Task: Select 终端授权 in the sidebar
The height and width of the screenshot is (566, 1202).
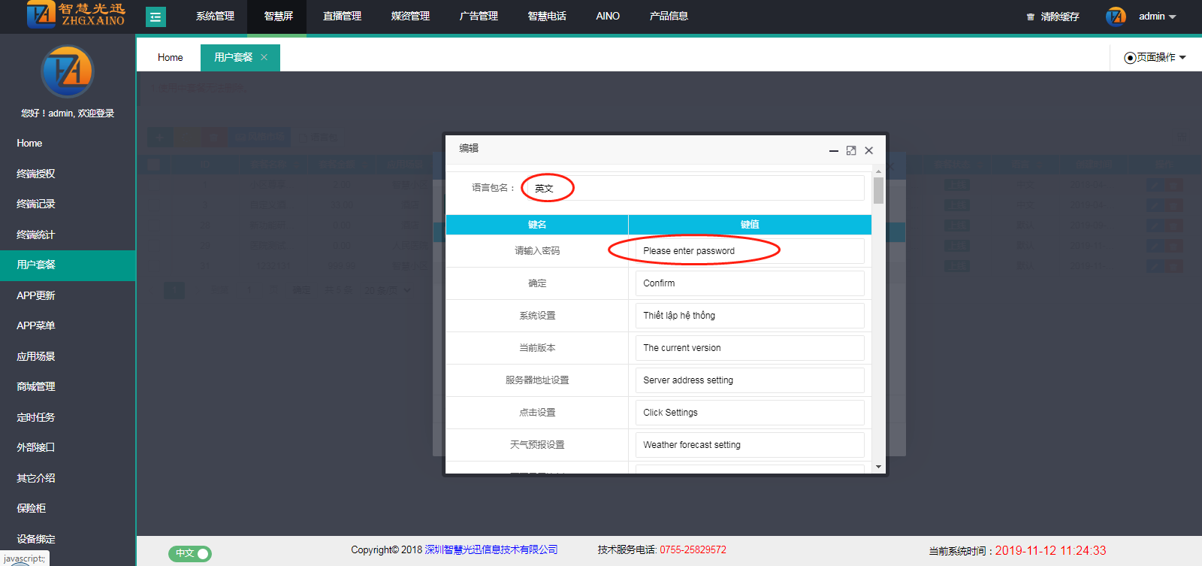Action: point(36,174)
